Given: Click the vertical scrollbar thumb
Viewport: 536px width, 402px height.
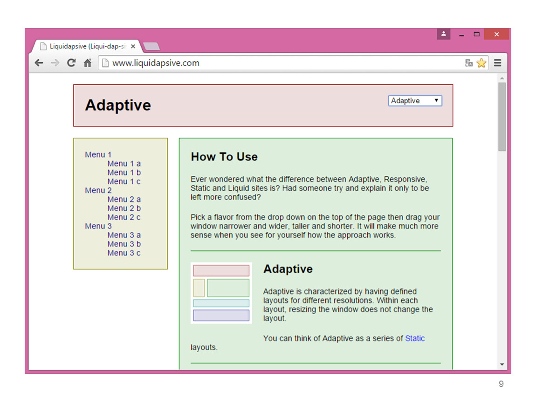Looking at the screenshot, I should [502, 116].
